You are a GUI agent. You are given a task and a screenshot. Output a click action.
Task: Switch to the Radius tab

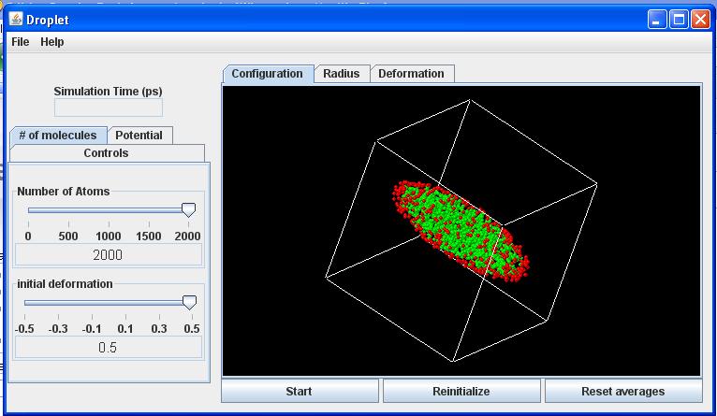point(342,74)
